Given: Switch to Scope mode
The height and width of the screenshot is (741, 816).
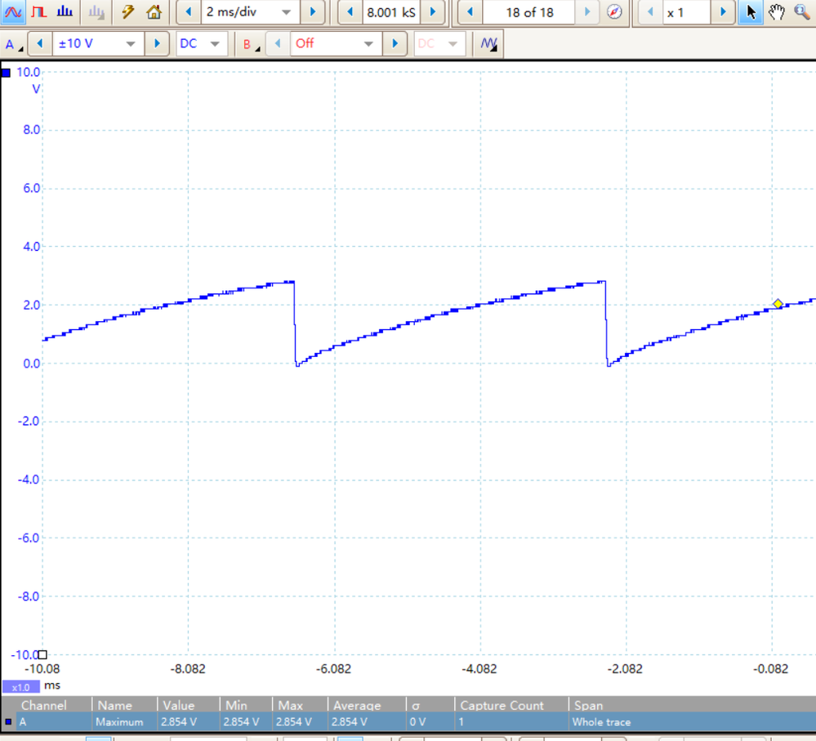Looking at the screenshot, I should coord(13,12).
